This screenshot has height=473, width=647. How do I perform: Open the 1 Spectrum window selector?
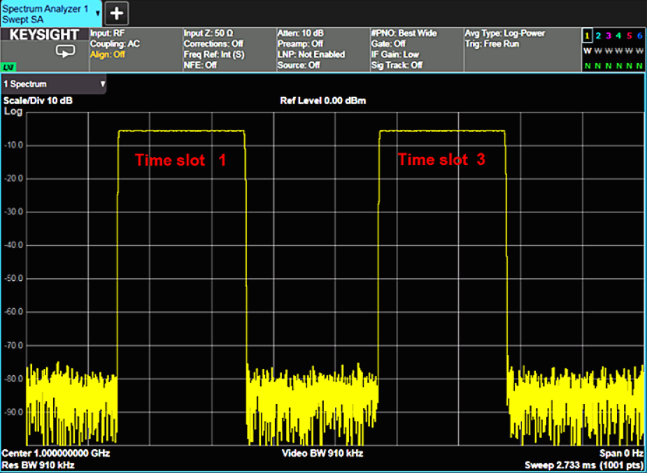tap(52, 84)
